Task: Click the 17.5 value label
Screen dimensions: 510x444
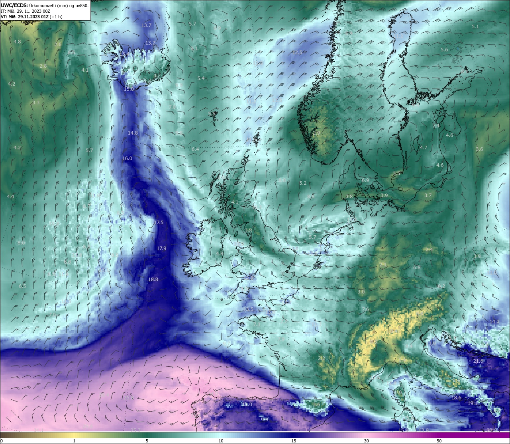Action: [x=159, y=223]
